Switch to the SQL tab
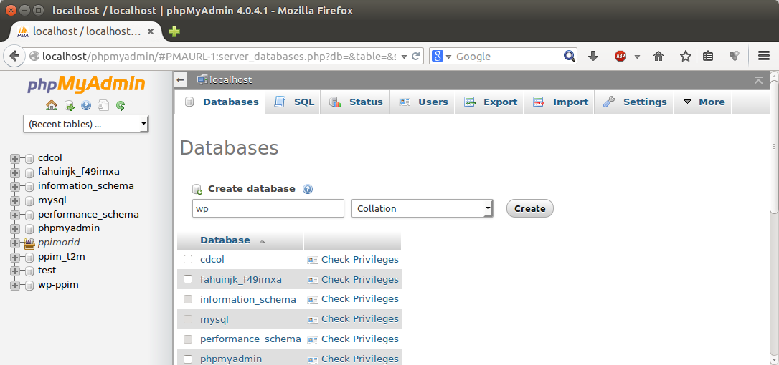The height and width of the screenshot is (365, 779). pyautogui.click(x=295, y=102)
